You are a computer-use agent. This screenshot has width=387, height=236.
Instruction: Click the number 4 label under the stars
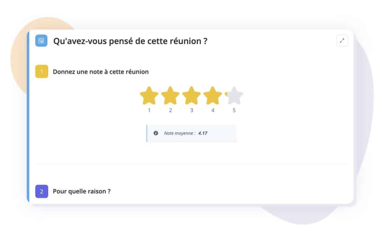213,110
